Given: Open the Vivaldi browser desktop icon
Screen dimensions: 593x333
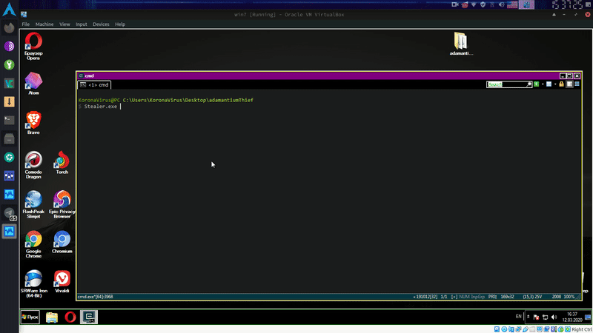Looking at the screenshot, I should click(62, 281).
